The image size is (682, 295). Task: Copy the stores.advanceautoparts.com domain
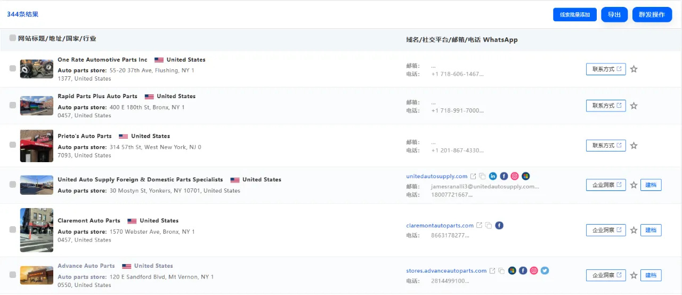point(501,270)
